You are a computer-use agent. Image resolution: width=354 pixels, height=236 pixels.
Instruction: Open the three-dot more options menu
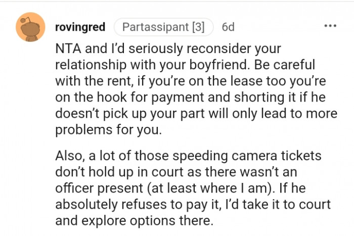(x=331, y=25)
